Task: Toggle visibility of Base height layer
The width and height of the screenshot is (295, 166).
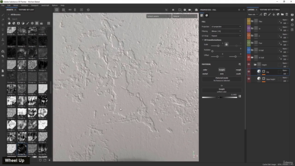Action: click(x=249, y=79)
